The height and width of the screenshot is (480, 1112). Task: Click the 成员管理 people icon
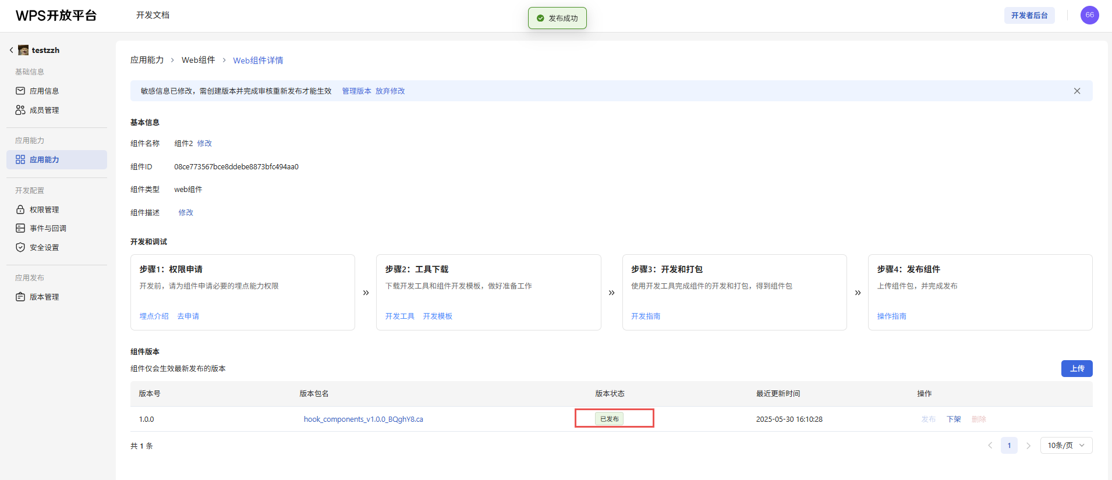click(20, 110)
